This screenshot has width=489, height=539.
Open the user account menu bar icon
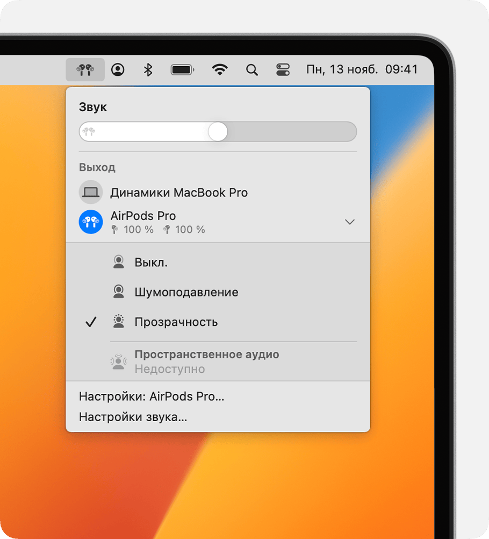coord(118,69)
